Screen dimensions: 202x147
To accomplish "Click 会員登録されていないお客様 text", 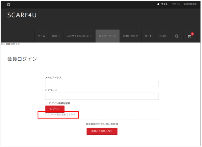I will point(102,124).
